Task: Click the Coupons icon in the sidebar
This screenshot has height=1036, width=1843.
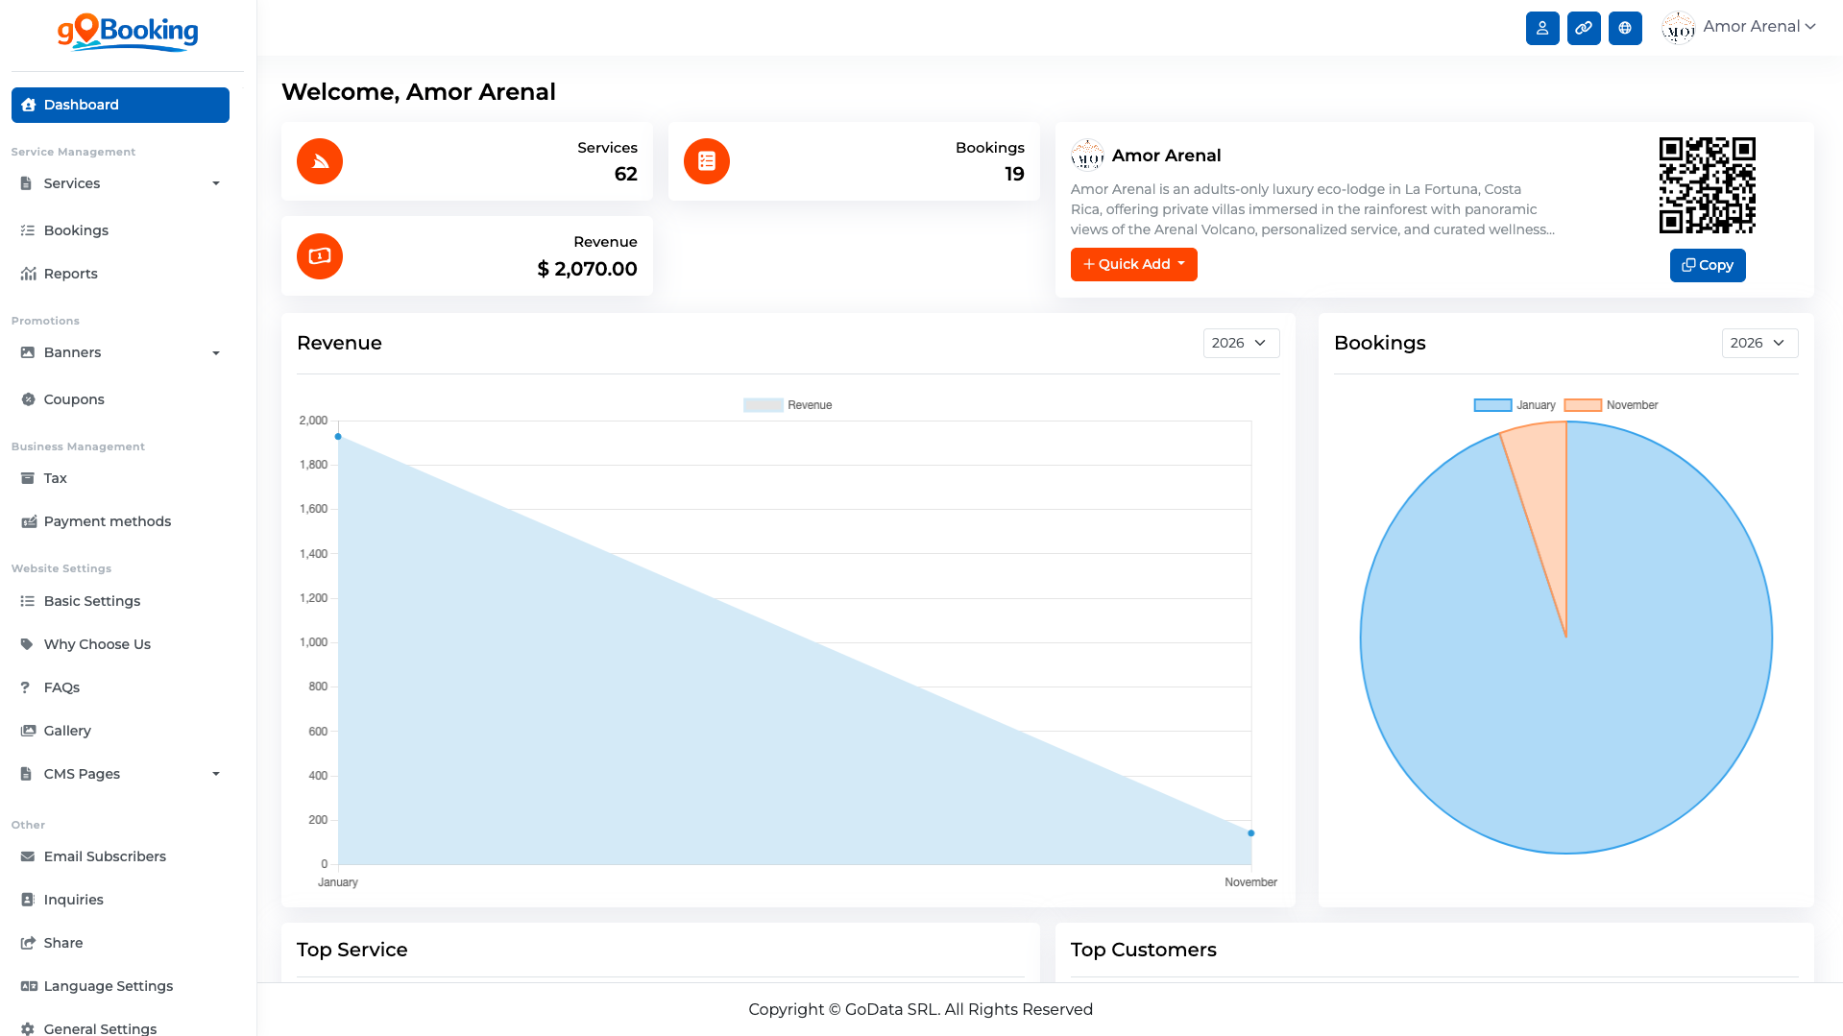Action: pyautogui.click(x=28, y=398)
